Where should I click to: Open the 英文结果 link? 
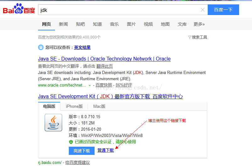(82, 47)
